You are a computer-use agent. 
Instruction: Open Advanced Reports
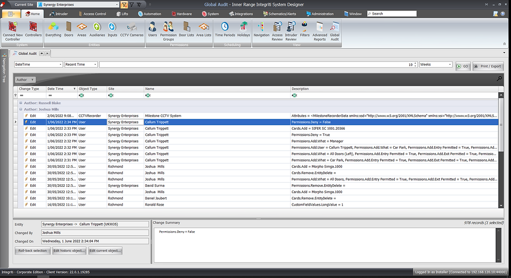coord(320,31)
